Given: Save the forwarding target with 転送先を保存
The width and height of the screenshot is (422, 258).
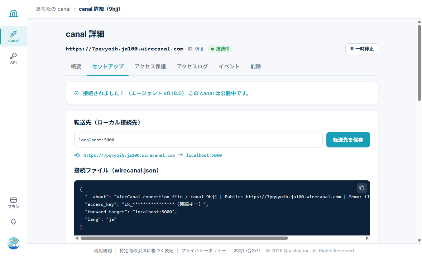Looking at the screenshot, I should [x=348, y=140].
